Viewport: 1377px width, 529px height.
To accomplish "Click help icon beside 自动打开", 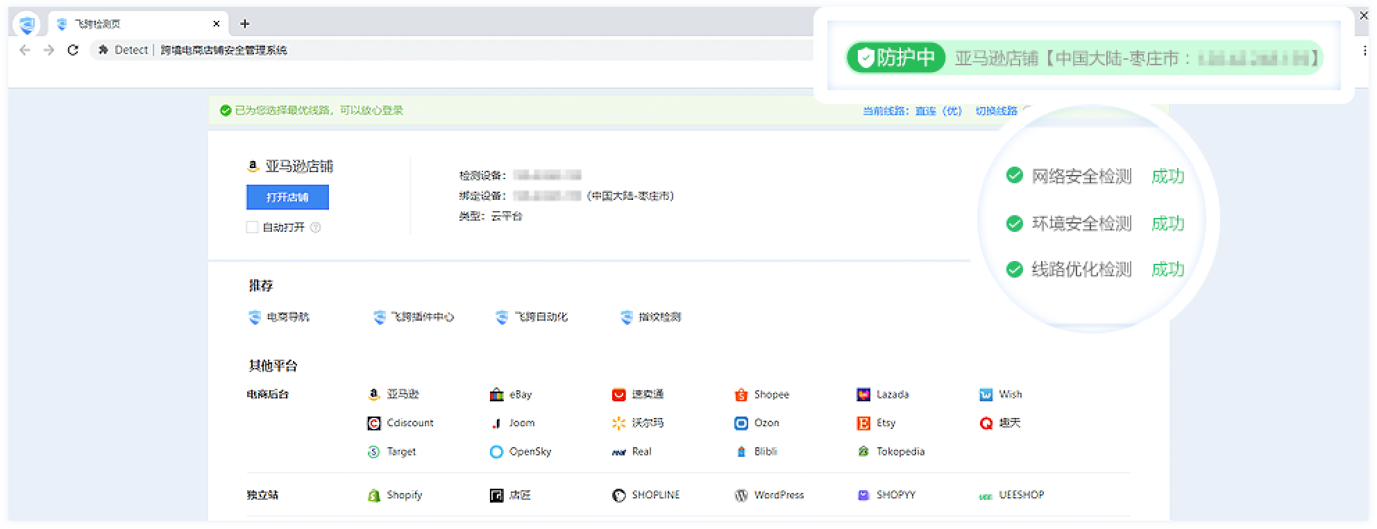I will pyautogui.click(x=316, y=228).
